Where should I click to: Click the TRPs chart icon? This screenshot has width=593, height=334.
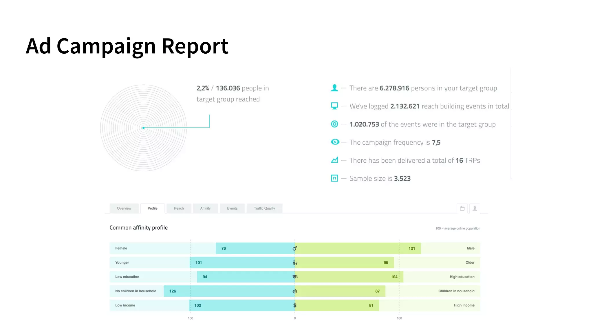point(334,160)
